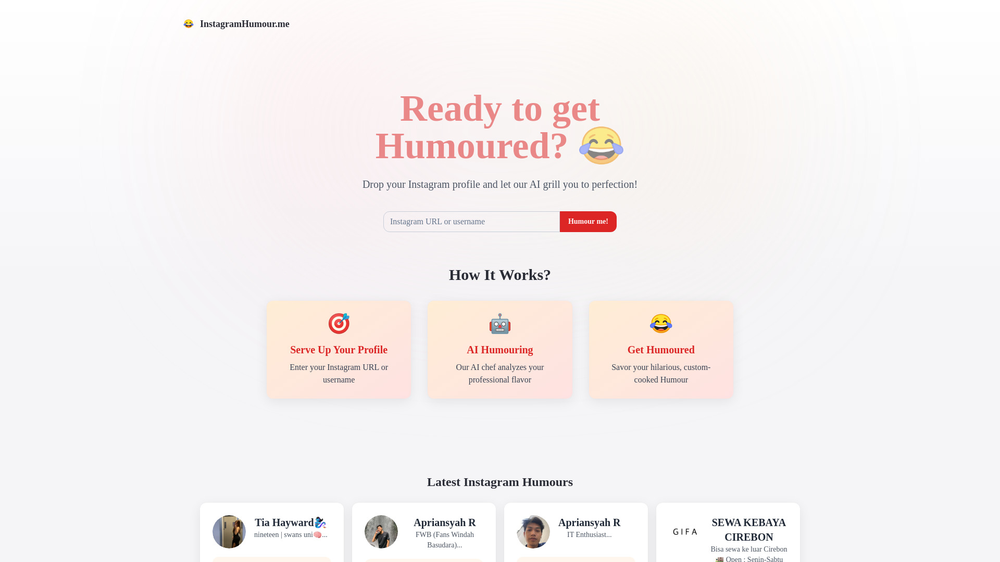Click the laughing face icon in Get Humoured section
The height and width of the screenshot is (562, 1000).
click(x=661, y=323)
